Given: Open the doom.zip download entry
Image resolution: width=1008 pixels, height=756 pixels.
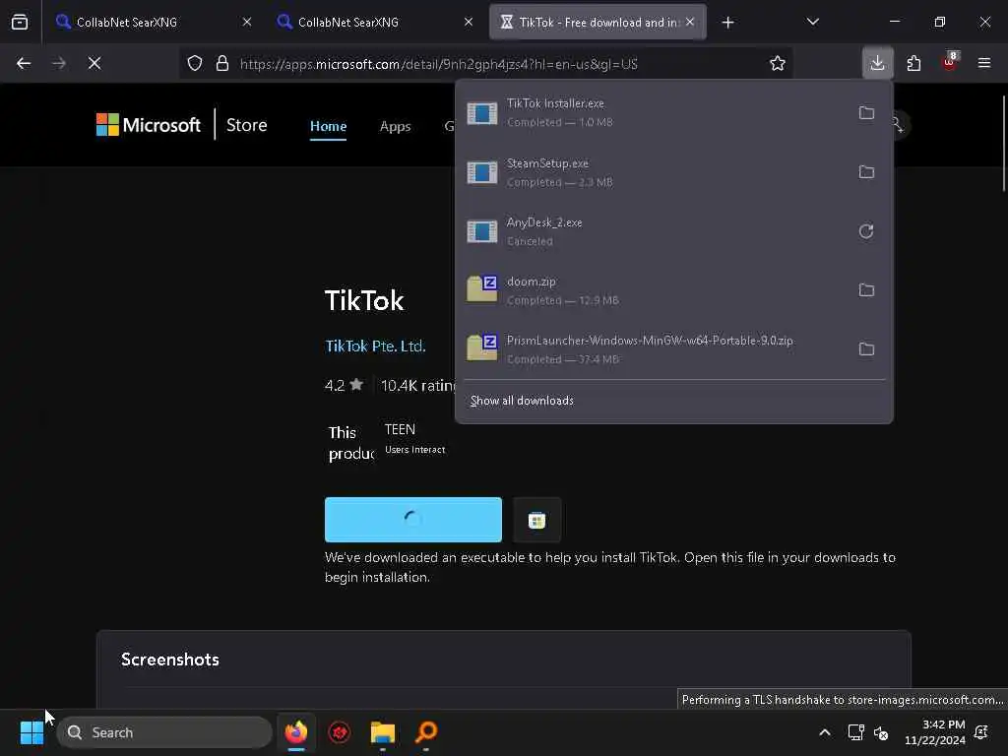Looking at the screenshot, I should coord(653,290).
